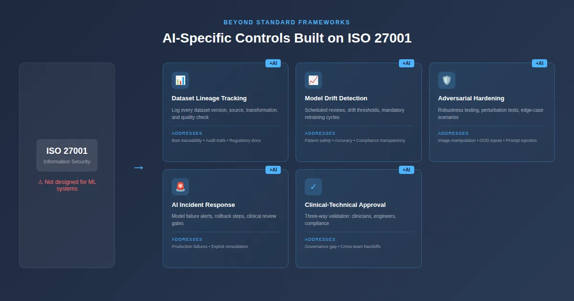Click the +AI badge on Dataset Lineage Tracking
The image size is (574, 301).
[273, 63]
